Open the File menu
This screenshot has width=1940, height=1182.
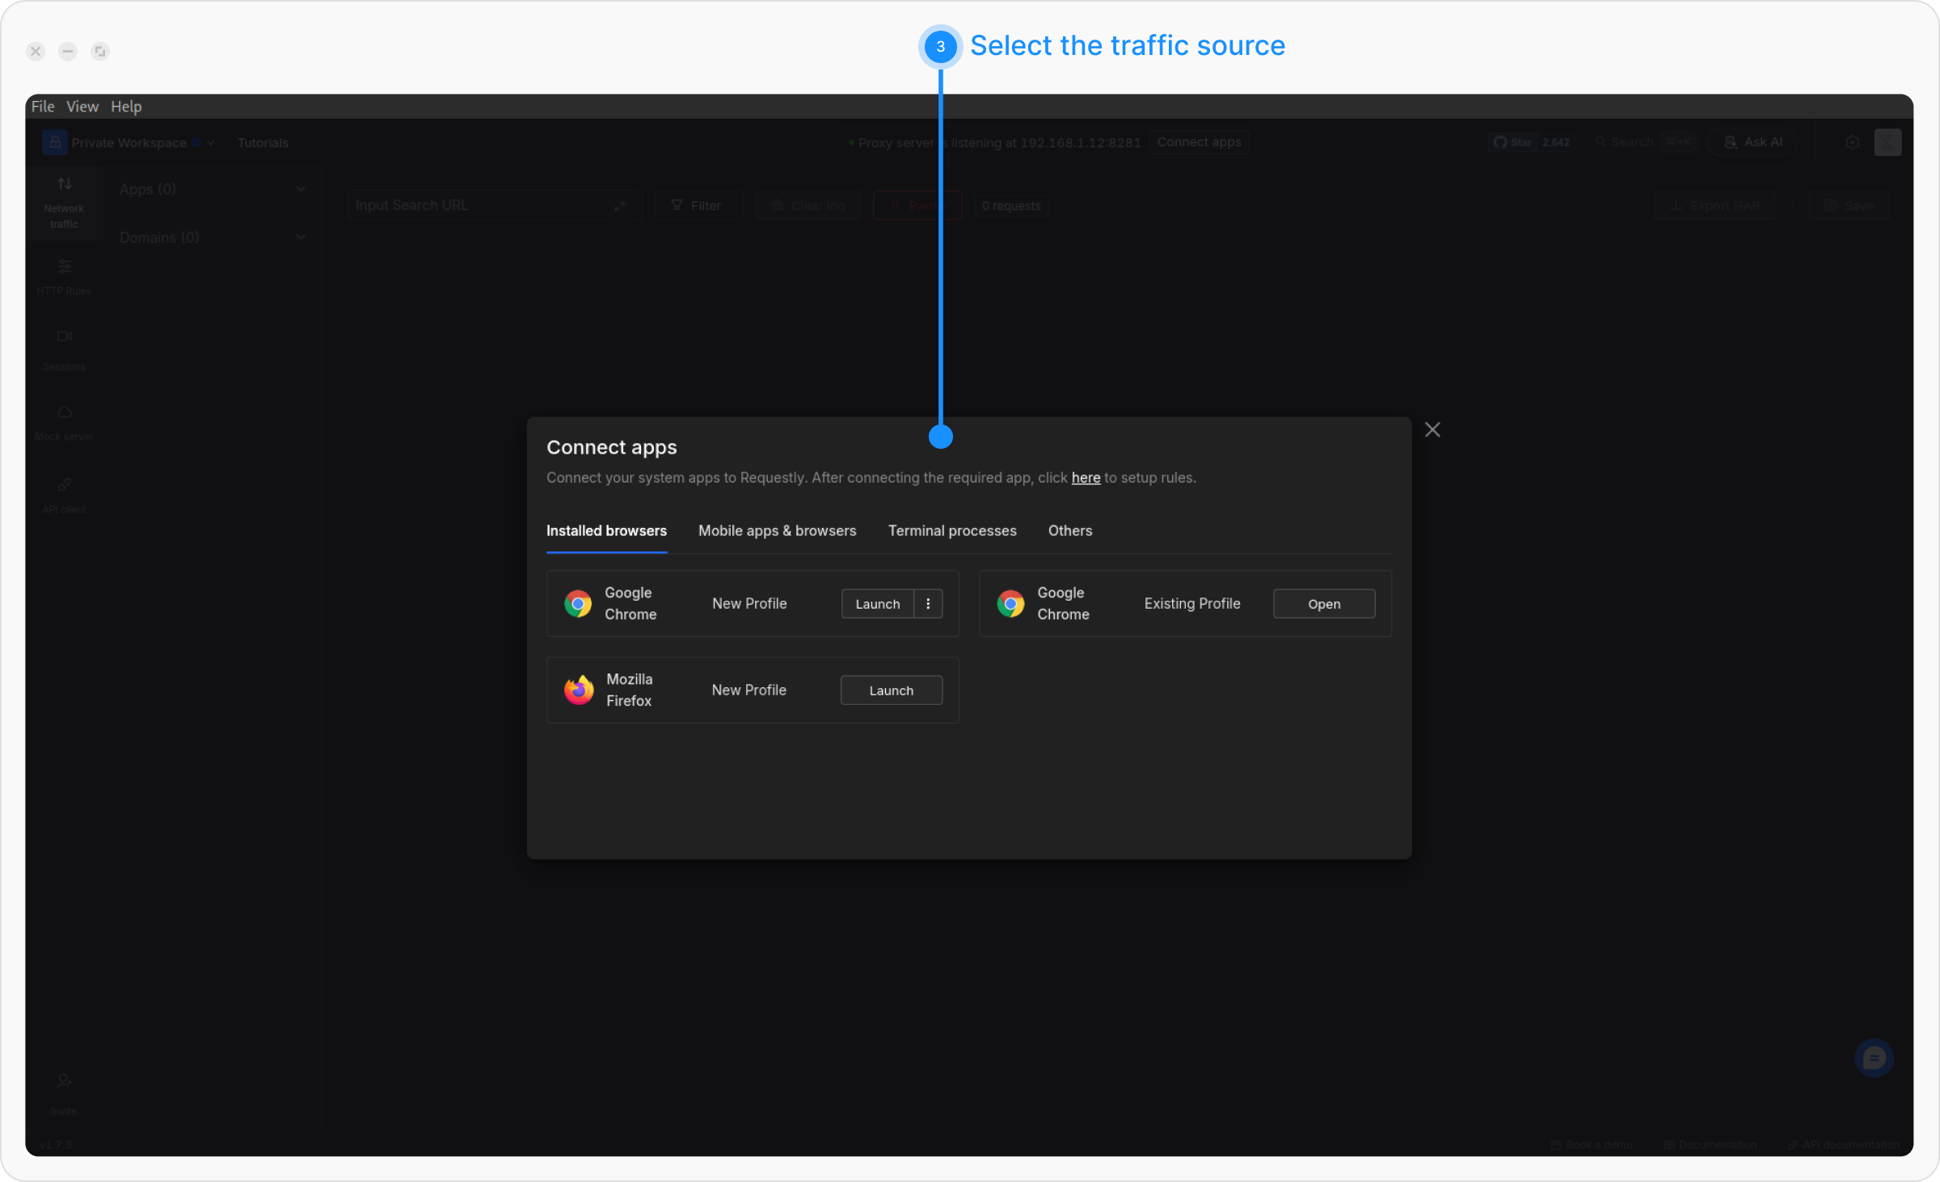42,107
